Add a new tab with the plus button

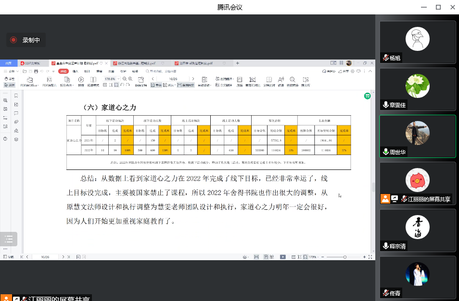pyautogui.click(x=237, y=63)
